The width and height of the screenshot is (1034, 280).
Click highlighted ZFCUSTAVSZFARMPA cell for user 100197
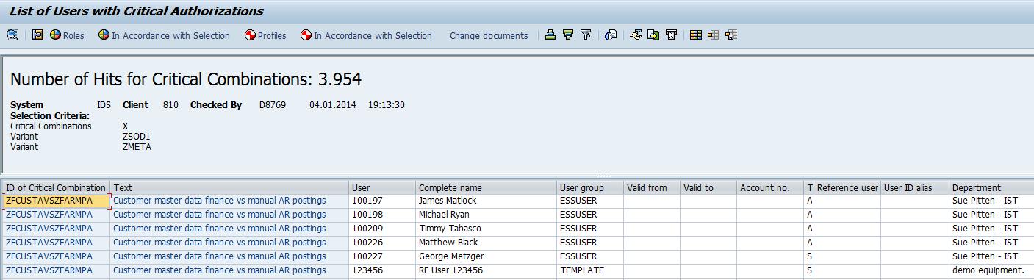tap(56, 201)
